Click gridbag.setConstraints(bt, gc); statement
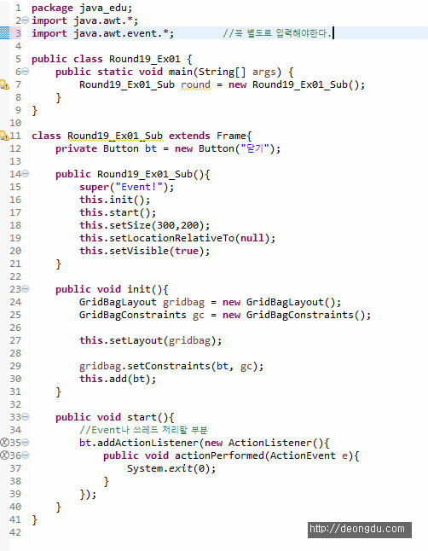Viewport: 428px width, 551px height. point(171,366)
